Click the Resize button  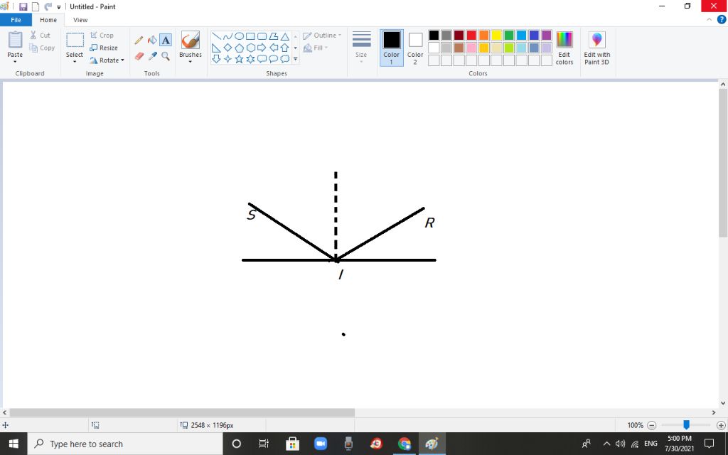click(104, 48)
